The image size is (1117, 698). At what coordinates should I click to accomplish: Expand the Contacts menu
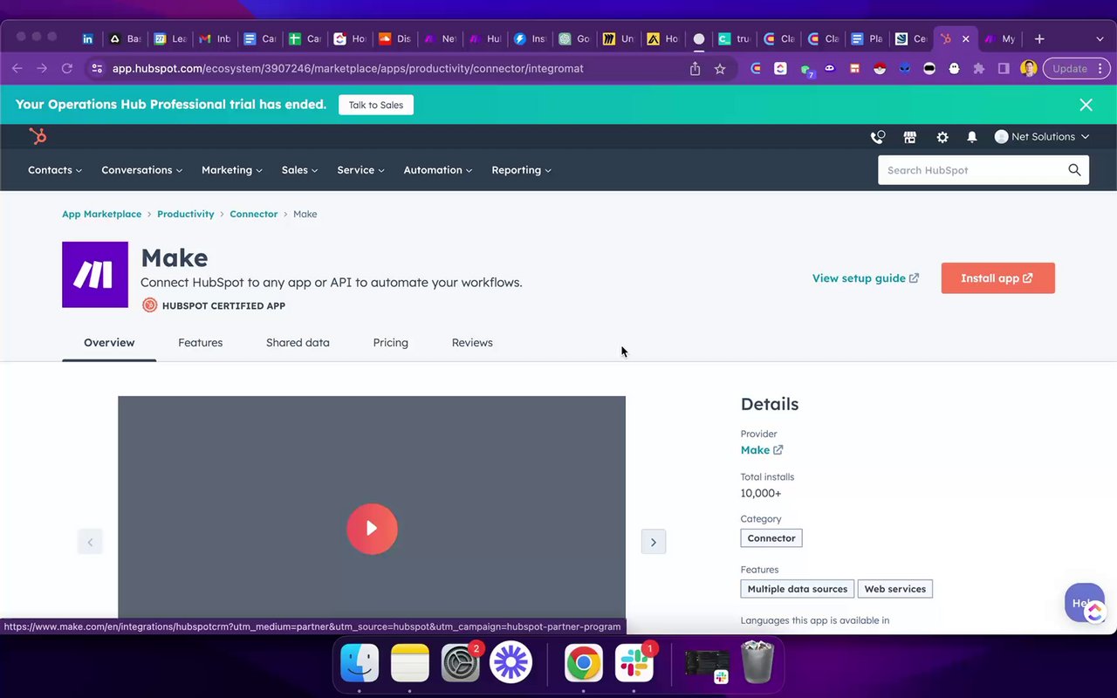point(55,170)
